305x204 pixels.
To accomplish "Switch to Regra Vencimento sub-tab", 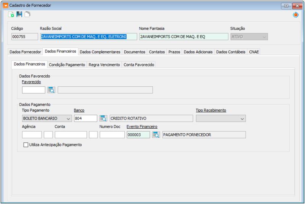I will coord(104,65).
